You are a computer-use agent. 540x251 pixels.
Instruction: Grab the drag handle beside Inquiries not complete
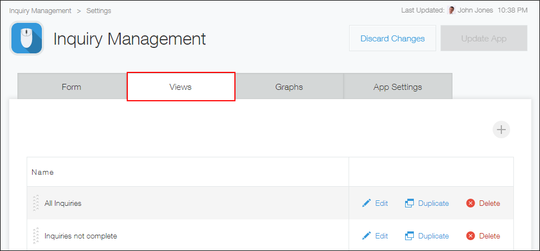click(36, 236)
